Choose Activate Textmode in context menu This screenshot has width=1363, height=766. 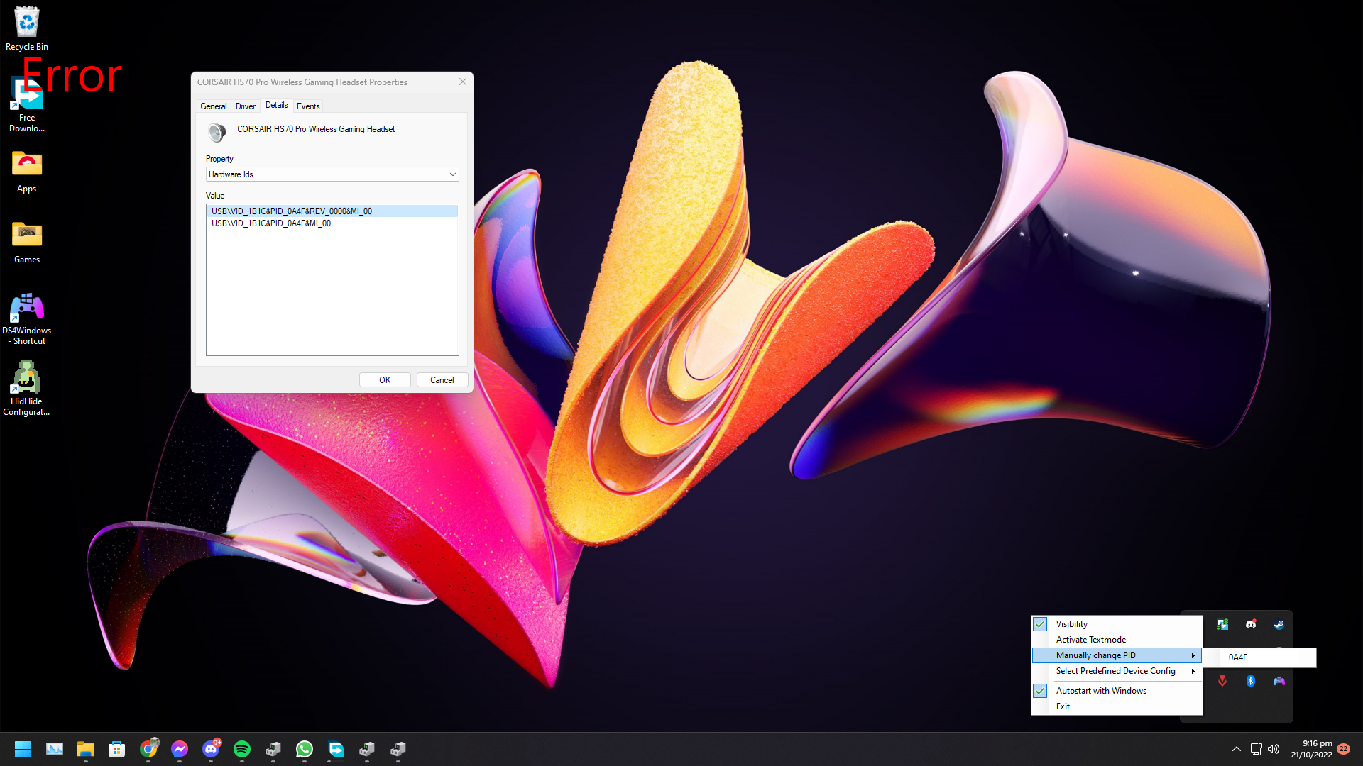coord(1090,640)
